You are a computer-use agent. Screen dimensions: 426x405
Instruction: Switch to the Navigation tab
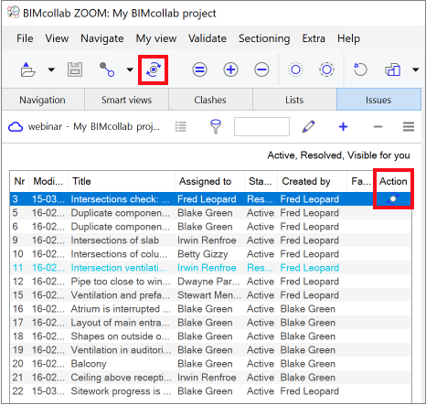43,100
